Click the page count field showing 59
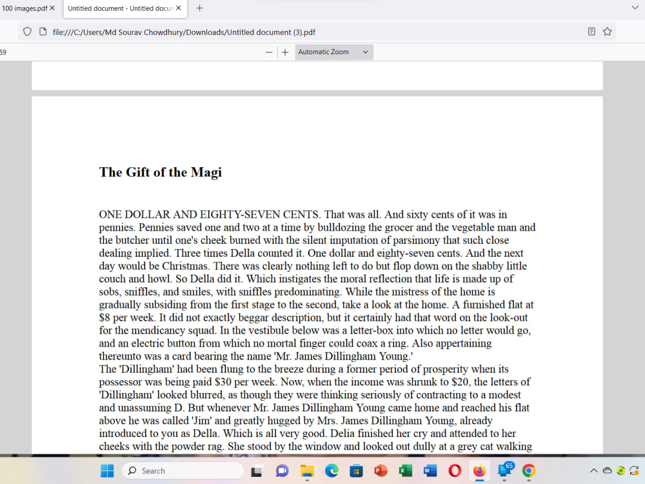 (3, 52)
